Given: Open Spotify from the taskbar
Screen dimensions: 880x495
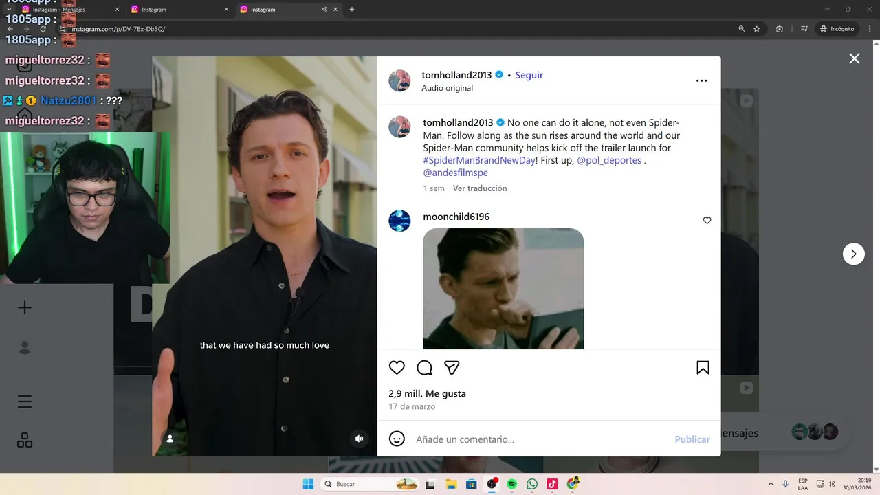Looking at the screenshot, I should (x=511, y=484).
